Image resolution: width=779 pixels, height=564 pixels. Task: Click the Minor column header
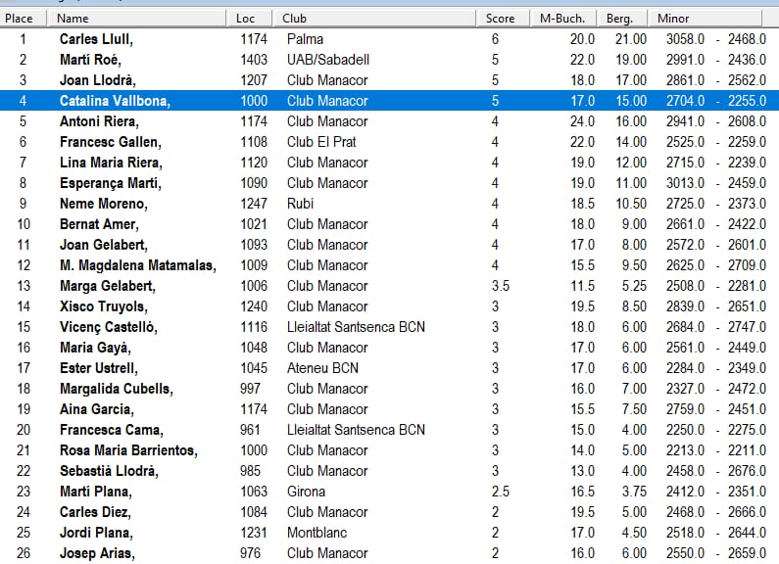[x=673, y=18]
